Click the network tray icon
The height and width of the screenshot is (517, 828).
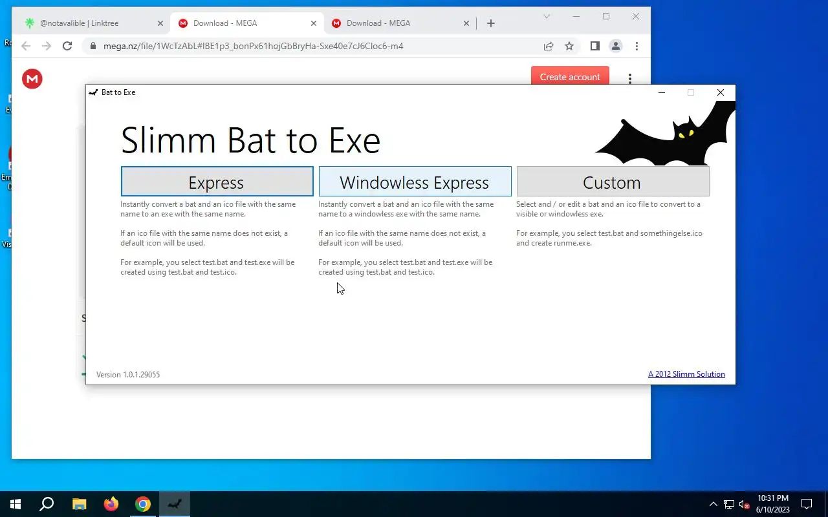(729, 504)
